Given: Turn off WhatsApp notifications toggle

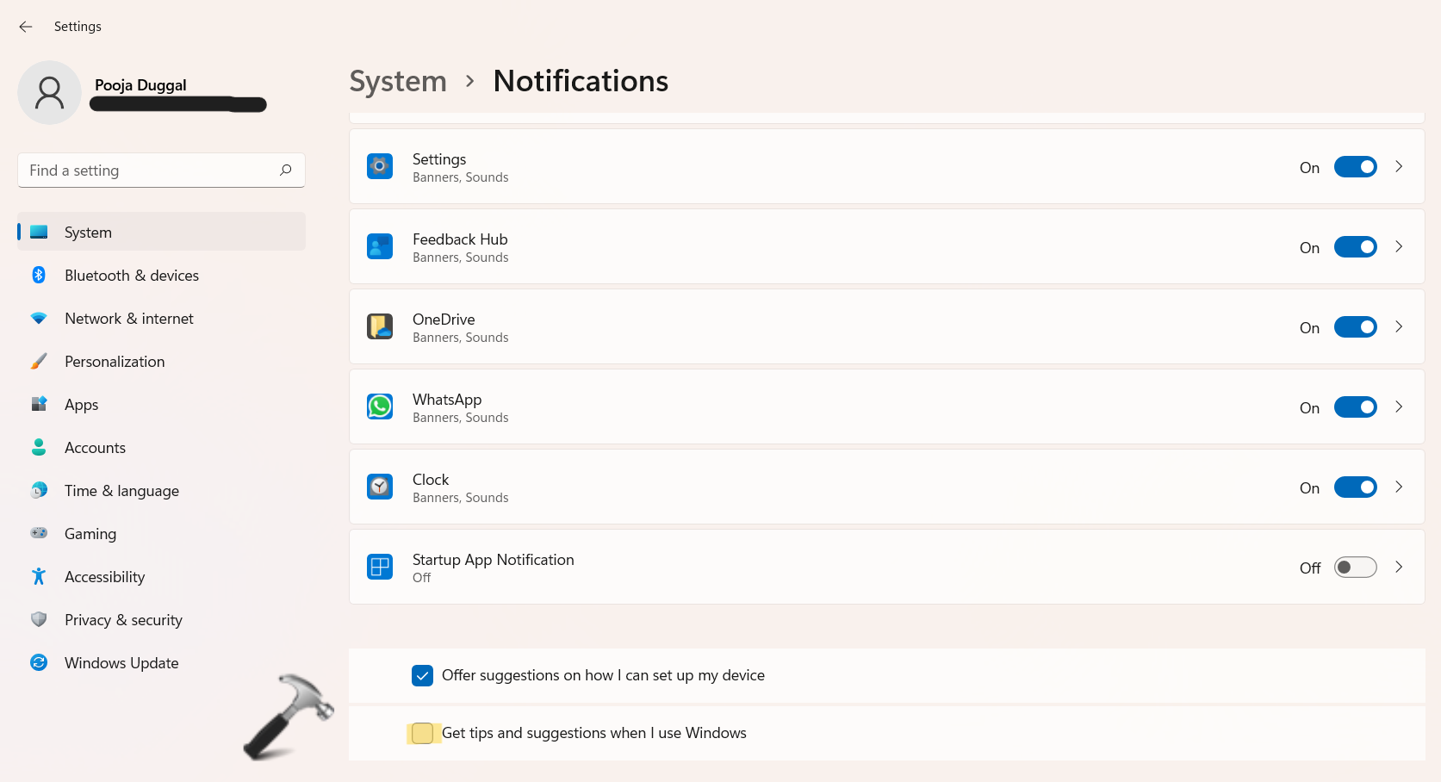Looking at the screenshot, I should click(x=1355, y=407).
